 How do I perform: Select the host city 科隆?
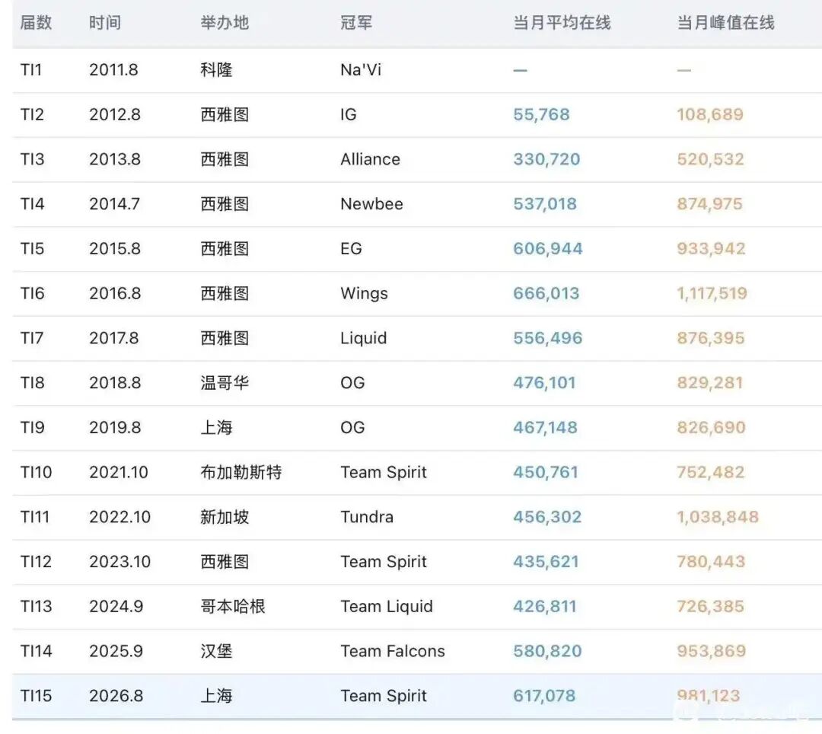pos(216,70)
